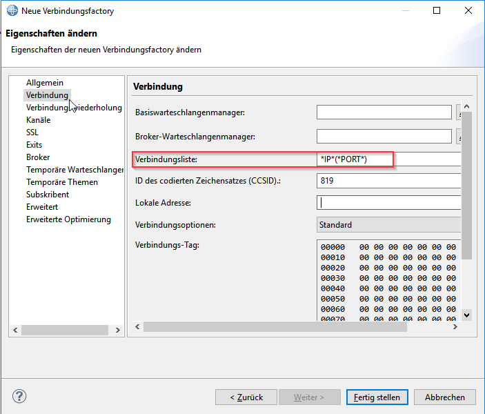Click the right arrow of horizontal scrollbar
The width and height of the screenshot is (485, 414).
point(455,327)
